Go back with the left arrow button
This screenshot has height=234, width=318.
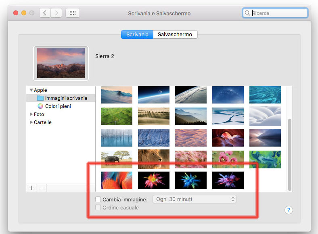pos(45,13)
